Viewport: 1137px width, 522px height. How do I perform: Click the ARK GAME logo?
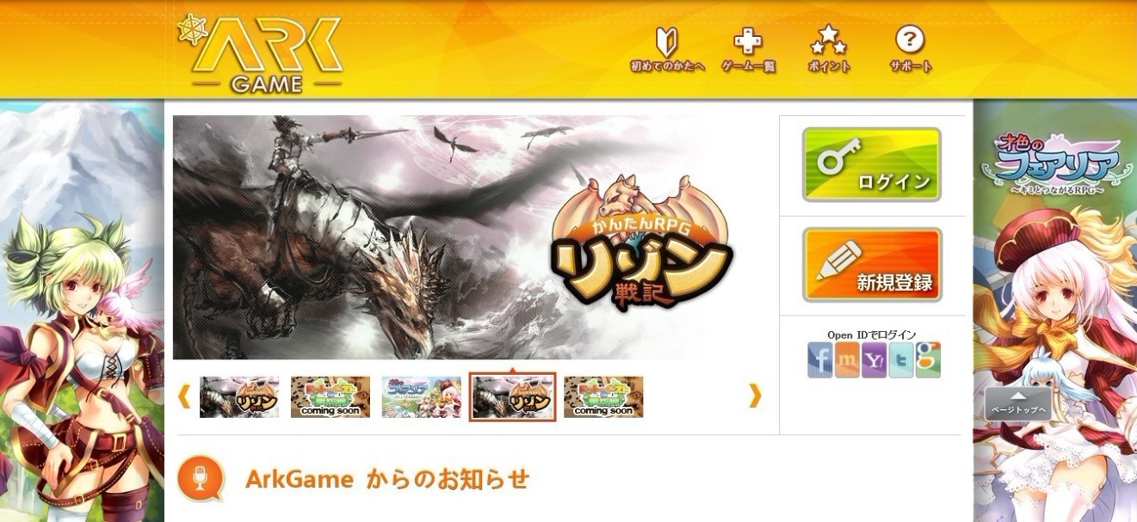[x=261, y=53]
